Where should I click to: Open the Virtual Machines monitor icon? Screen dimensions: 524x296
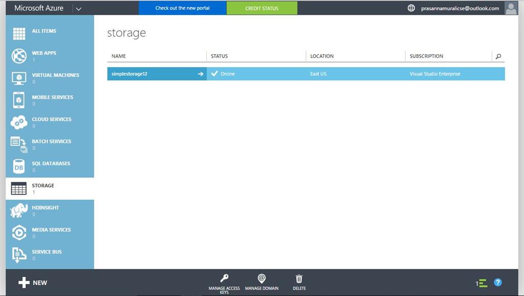pyautogui.click(x=19, y=78)
